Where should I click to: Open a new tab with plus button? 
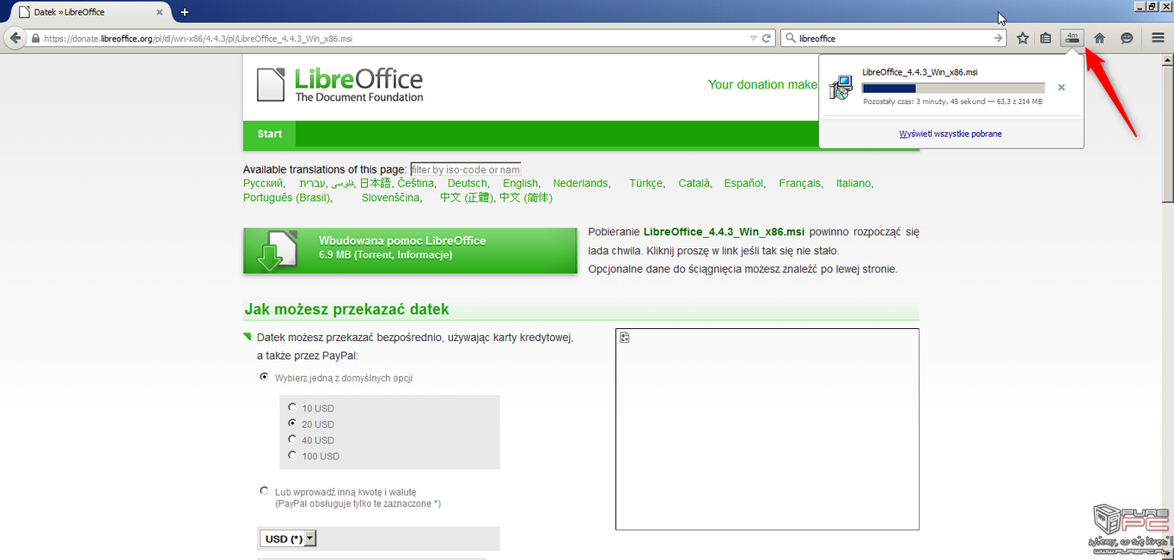click(185, 12)
